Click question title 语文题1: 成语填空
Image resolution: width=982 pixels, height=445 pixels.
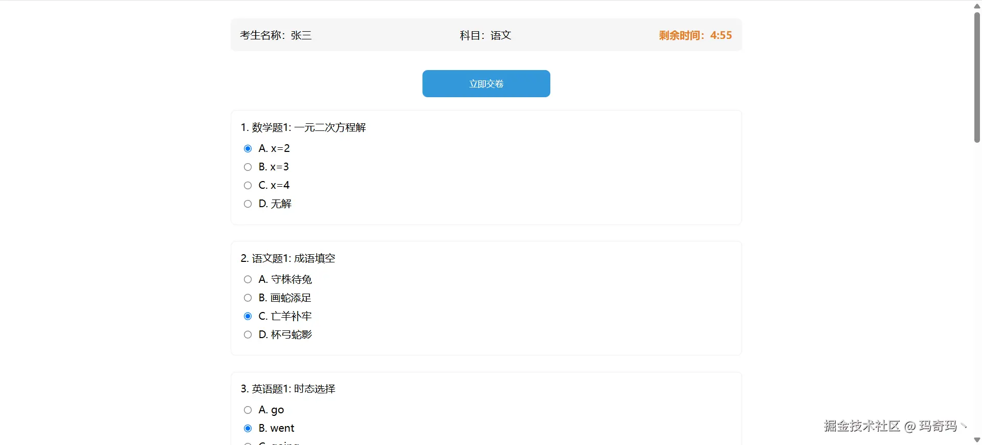pyautogui.click(x=288, y=258)
